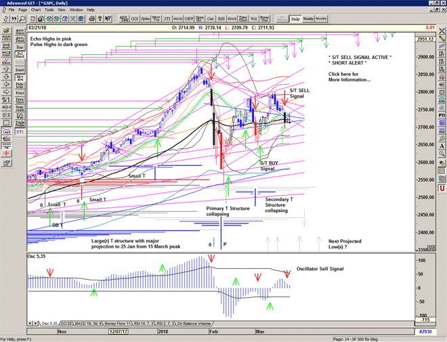This screenshot has width=447, height=342.
Task: Toggle the Moving Average study button
Action: [x=20, y=77]
